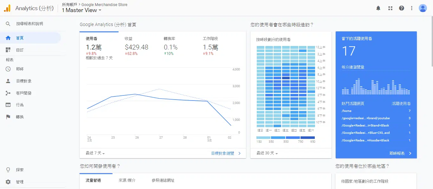433x189 pixels.
Task: Click the search reports and help field
Action: [29, 24]
